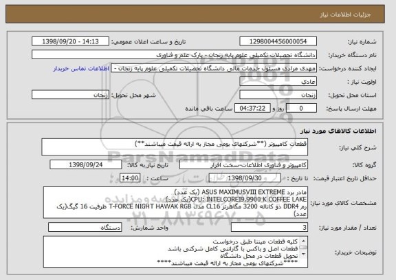Click the section heading اطلاعات کالاهای مورد نیاز
396x280 pixels.
tap(338, 131)
